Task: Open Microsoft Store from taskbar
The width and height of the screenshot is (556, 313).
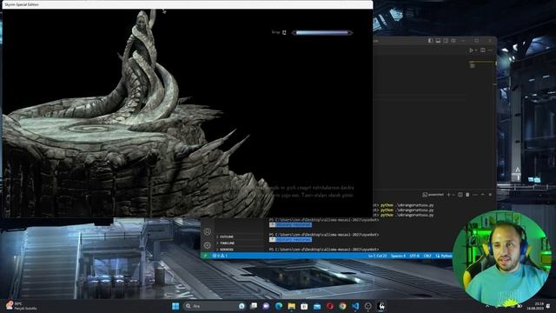Action: click(304, 306)
